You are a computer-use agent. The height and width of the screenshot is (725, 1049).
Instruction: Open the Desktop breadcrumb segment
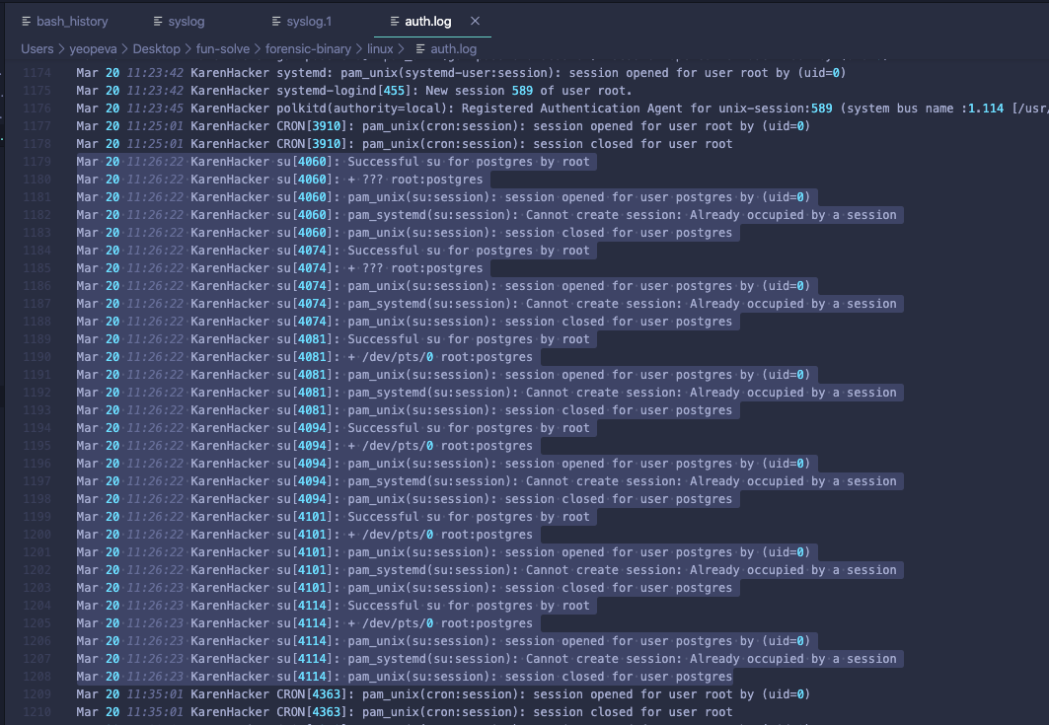[157, 48]
